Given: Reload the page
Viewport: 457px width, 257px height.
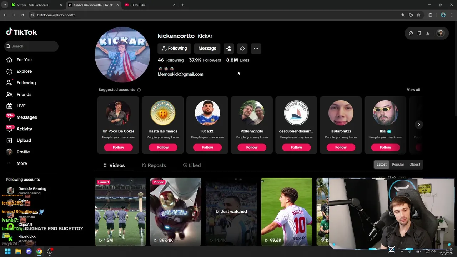Looking at the screenshot, I should click(x=22, y=15).
